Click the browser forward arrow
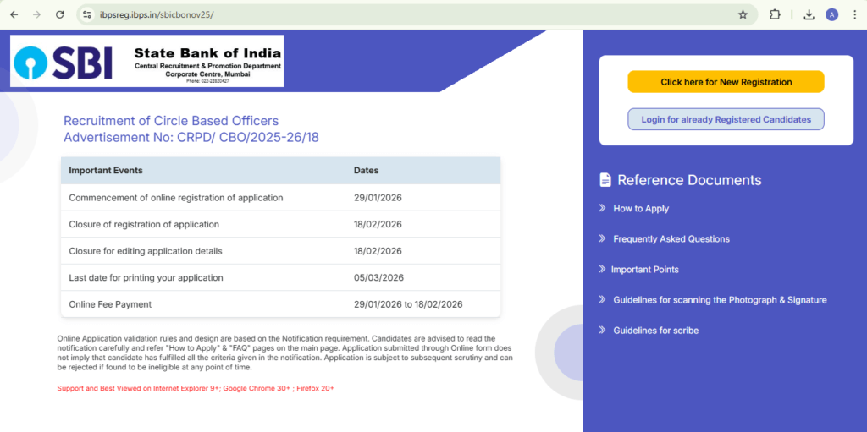Image resolution: width=867 pixels, height=432 pixels. click(x=36, y=14)
